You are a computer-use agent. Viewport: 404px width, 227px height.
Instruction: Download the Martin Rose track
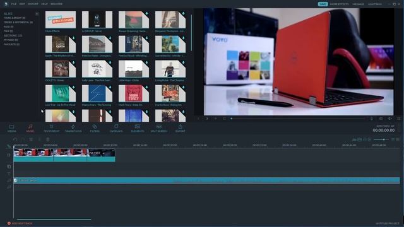point(183,87)
